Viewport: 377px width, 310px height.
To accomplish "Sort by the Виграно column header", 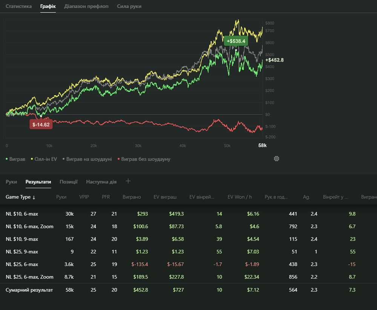I will tap(132, 197).
